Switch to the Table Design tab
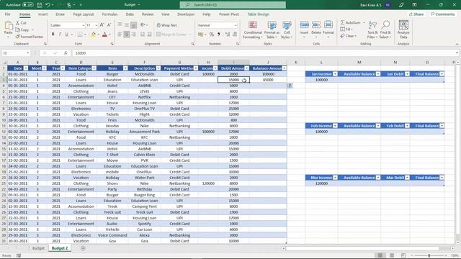 (258, 14)
